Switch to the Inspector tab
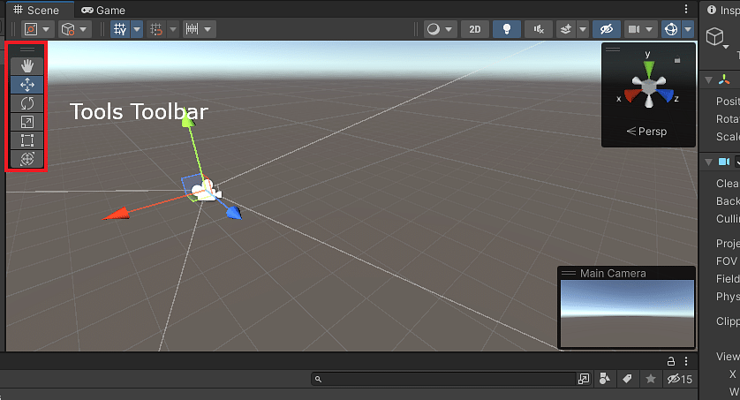Viewport: 740px width, 400px height. (x=722, y=10)
